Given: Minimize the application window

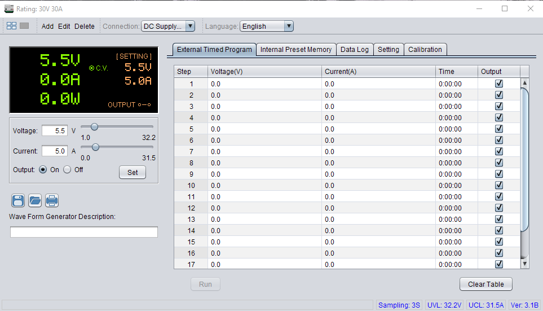Looking at the screenshot, I should 479,8.
